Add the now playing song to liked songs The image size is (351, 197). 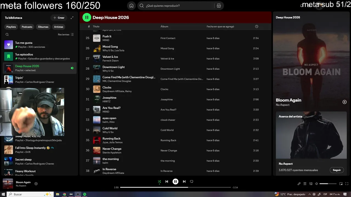[x=36, y=184]
